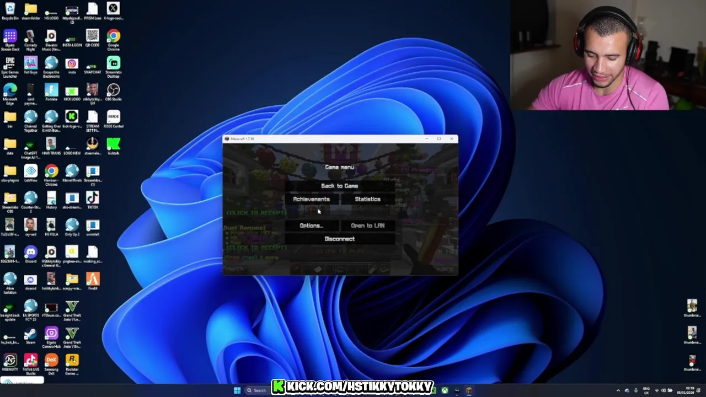Image resolution: width=706 pixels, height=397 pixels.
Task: Open the Recycle Bin desktop icon
Action: (10, 11)
